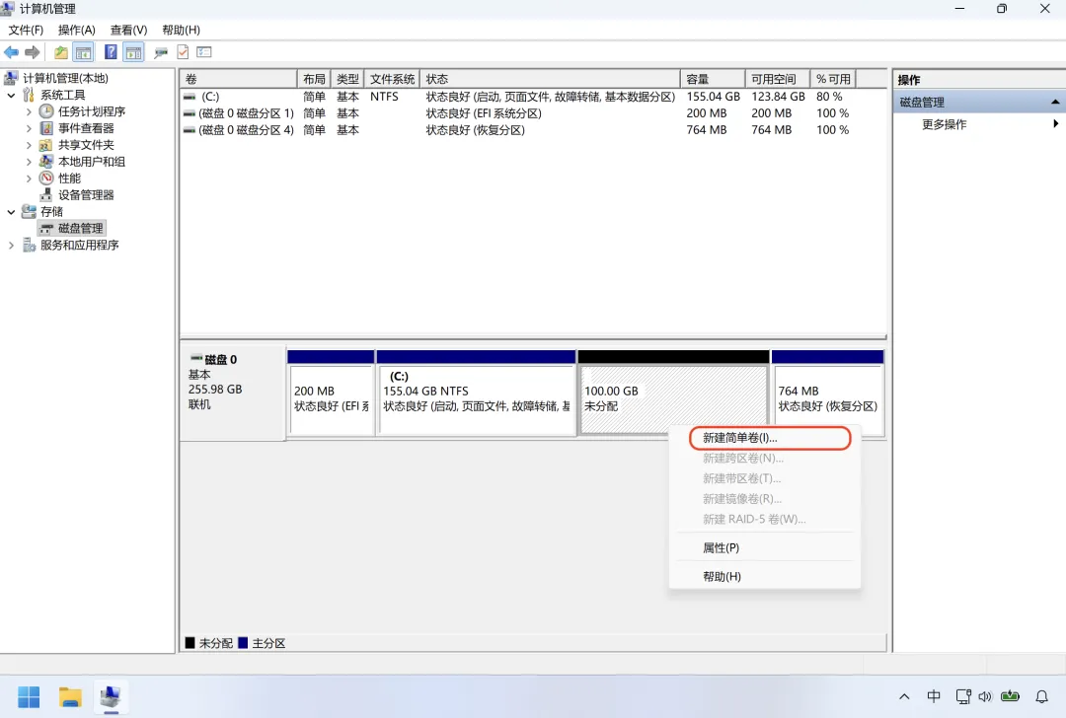Click the Windows Start button

(x=28, y=696)
